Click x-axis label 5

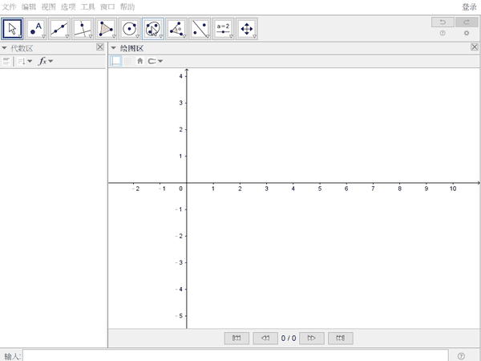point(320,189)
